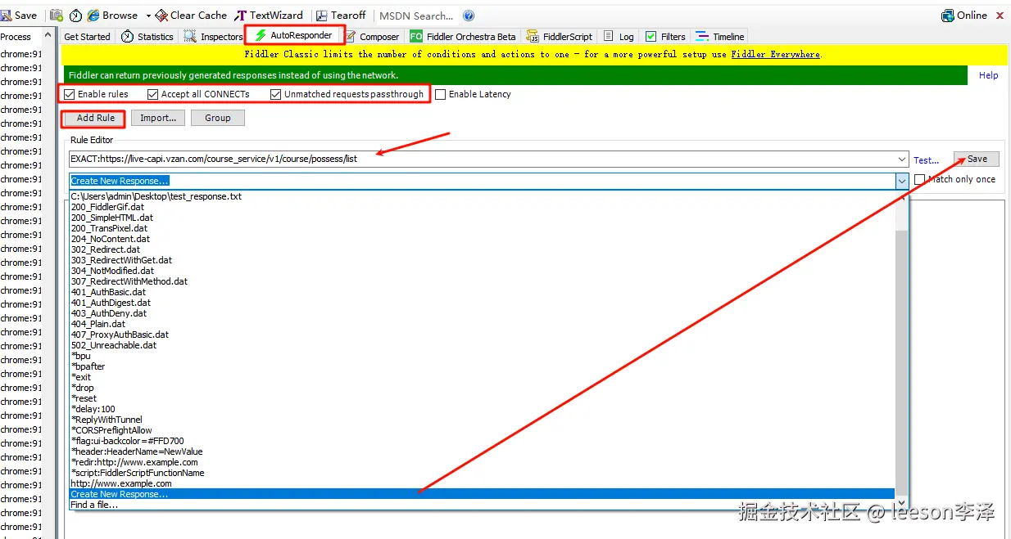Expand the Browse dropdown arrow
The width and height of the screenshot is (1011, 539).
click(x=148, y=16)
